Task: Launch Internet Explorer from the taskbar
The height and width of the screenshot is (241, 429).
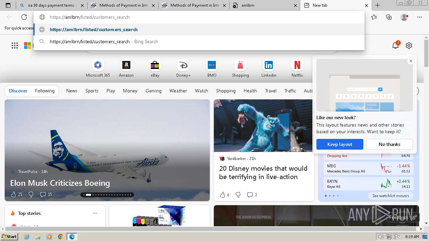Action: pos(27,237)
